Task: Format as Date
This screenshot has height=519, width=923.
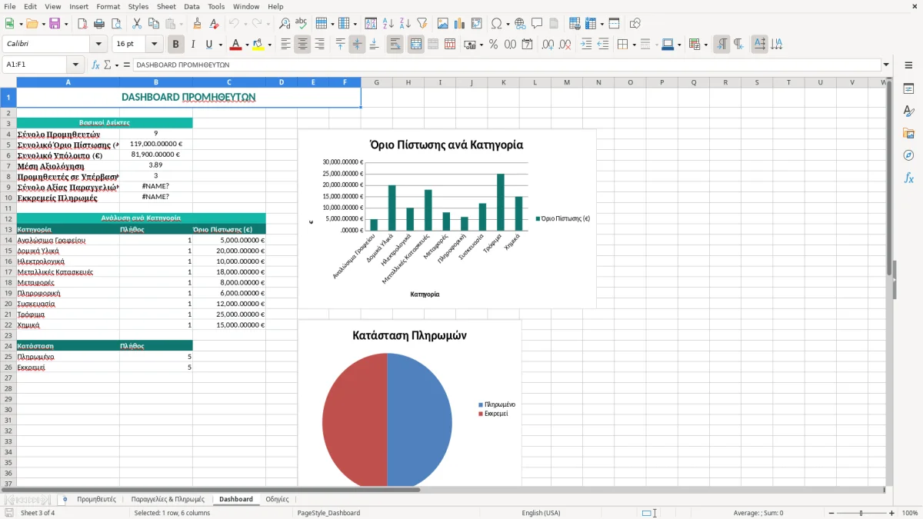Action: [x=527, y=45]
